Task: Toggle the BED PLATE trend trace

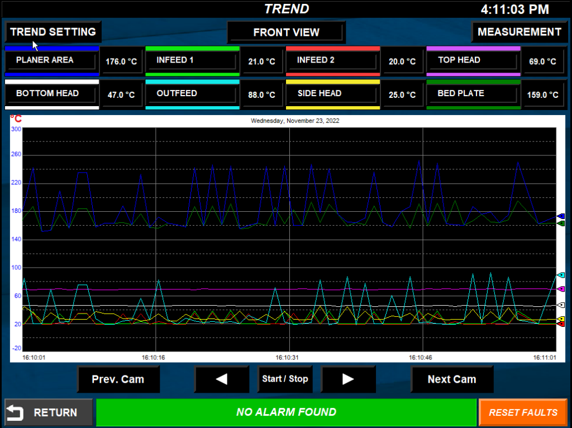Action: 473,93
